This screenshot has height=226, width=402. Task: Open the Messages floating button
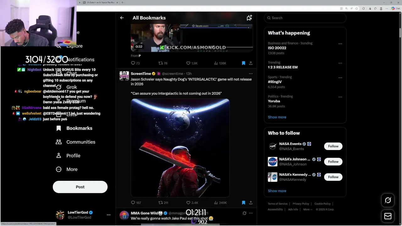388,216
